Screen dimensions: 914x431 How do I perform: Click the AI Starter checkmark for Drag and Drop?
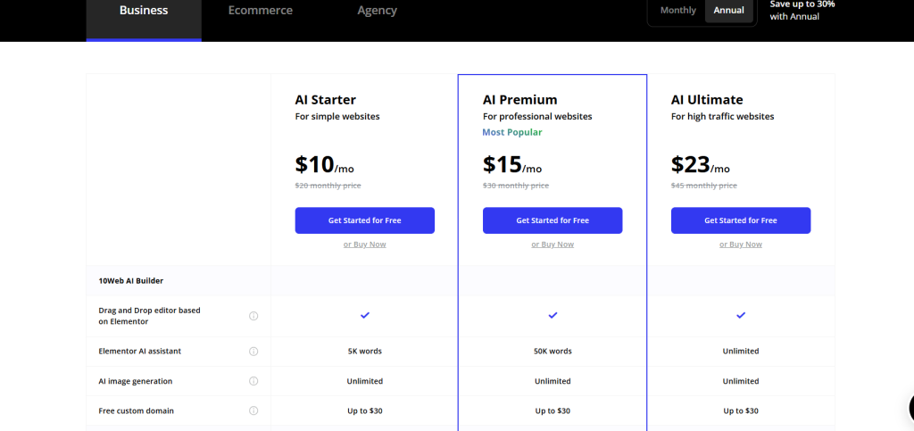point(365,315)
